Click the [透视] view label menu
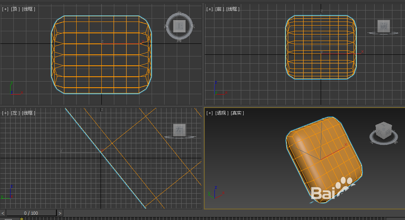 pyautogui.click(x=222, y=113)
